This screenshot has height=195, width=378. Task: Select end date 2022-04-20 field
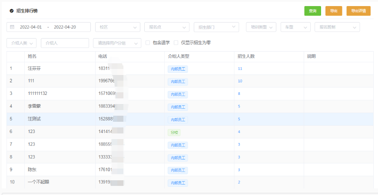pos(65,27)
